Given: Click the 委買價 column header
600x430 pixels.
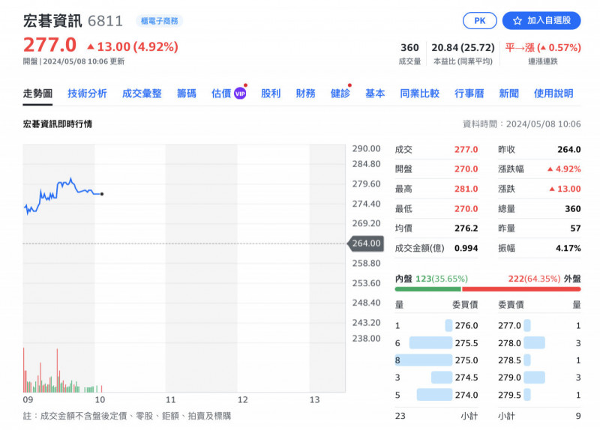Looking at the screenshot, I should point(465,305).
